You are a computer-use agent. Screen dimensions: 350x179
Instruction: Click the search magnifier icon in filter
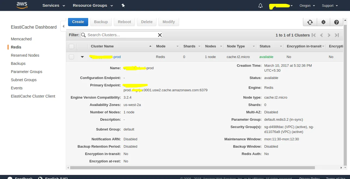coord(84,35)
